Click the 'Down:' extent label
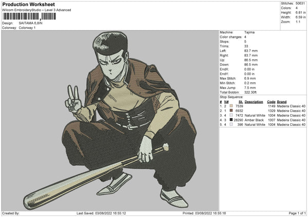Viewport: 308px width, 217px height. [224, 64]
